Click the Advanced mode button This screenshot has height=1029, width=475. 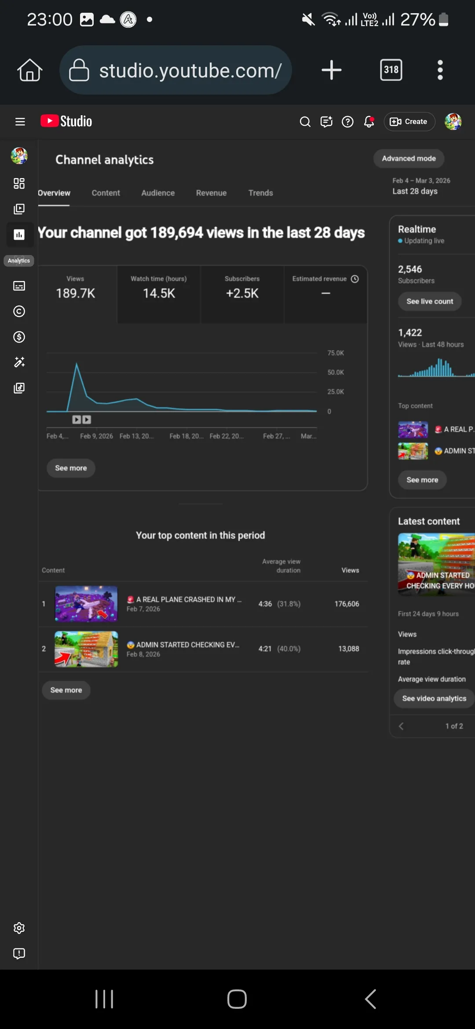pyautogui.click(x=409, y=159)
